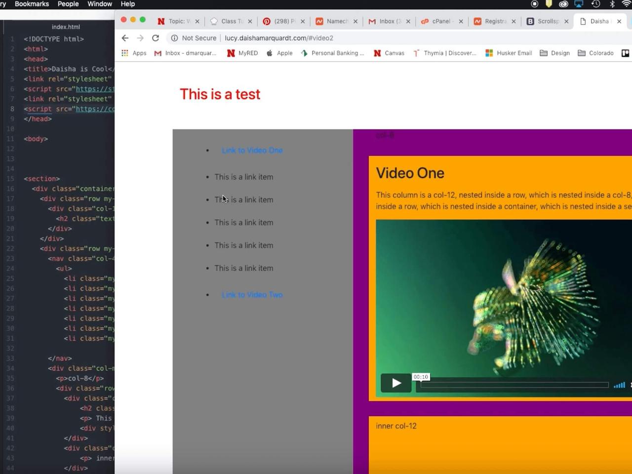
Task: Adjust the video volume bars
Action: coord(619,385)
